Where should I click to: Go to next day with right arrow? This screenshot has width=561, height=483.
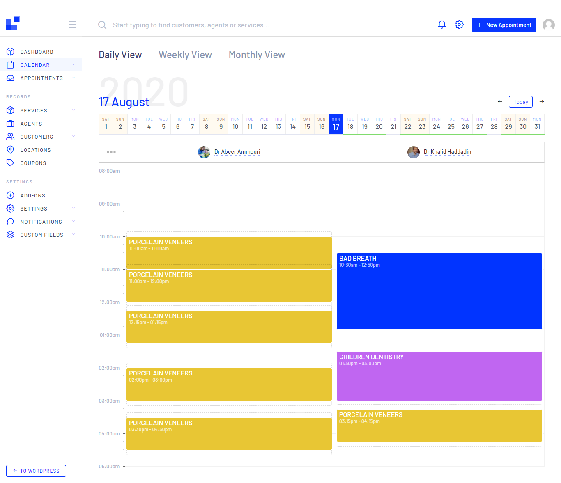click(x=542, y=101)
